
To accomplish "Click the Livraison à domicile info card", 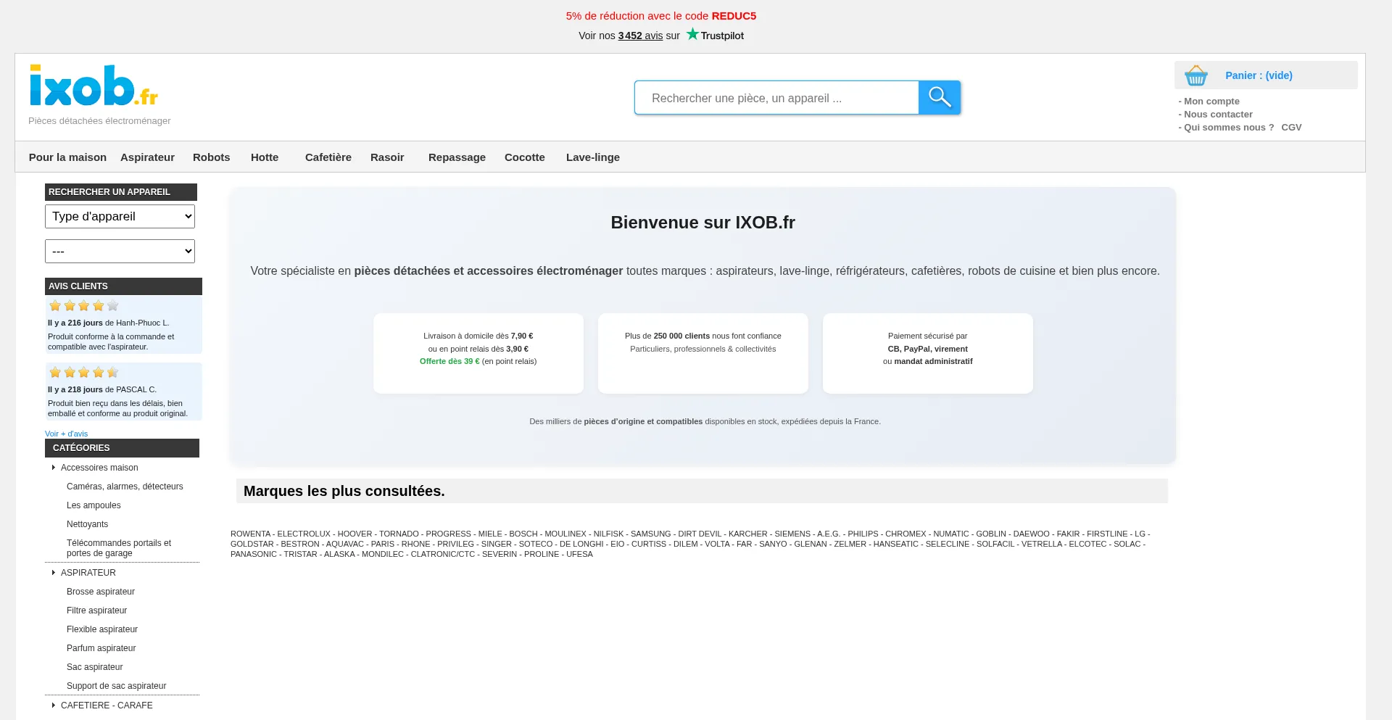I will (478, 353).
